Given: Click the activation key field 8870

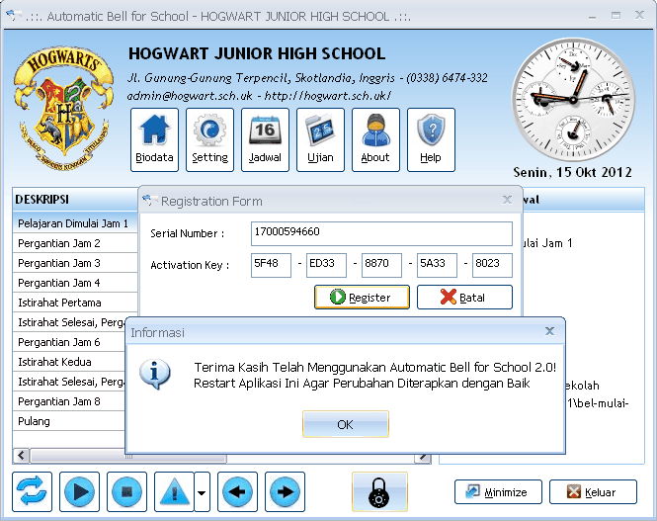Looking at the screenshot, I should (x=381, y=265).
